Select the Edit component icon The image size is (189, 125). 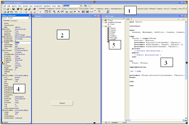tap(62, 12)
